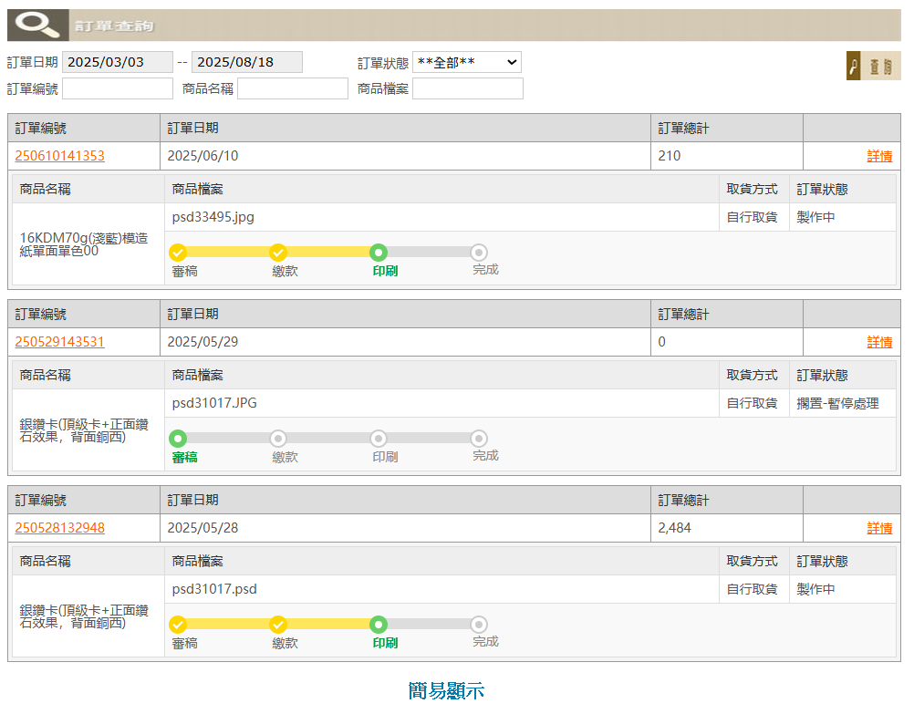Click the 查詢 search button
Screen dimensions: 914x714
873,67
